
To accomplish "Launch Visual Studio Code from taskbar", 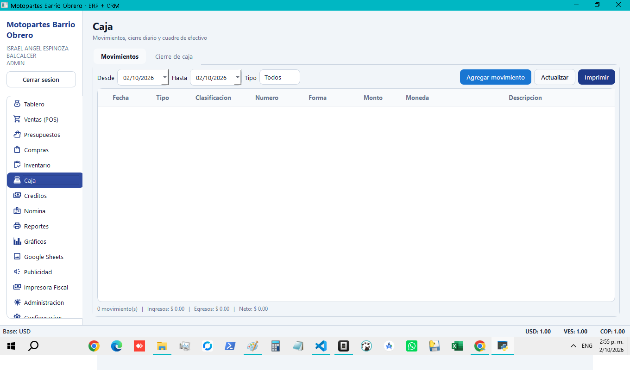I will click(x=321, y=346).
